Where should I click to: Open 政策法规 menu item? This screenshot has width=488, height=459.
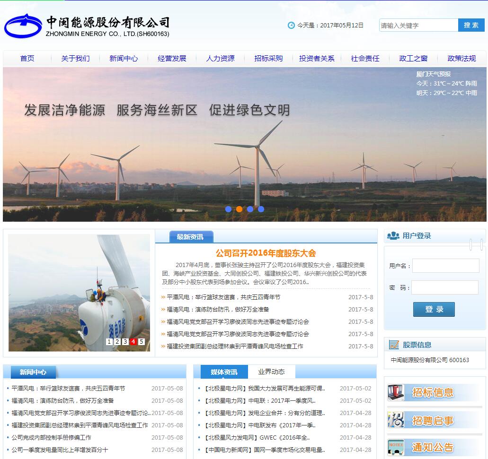point(461,59)
